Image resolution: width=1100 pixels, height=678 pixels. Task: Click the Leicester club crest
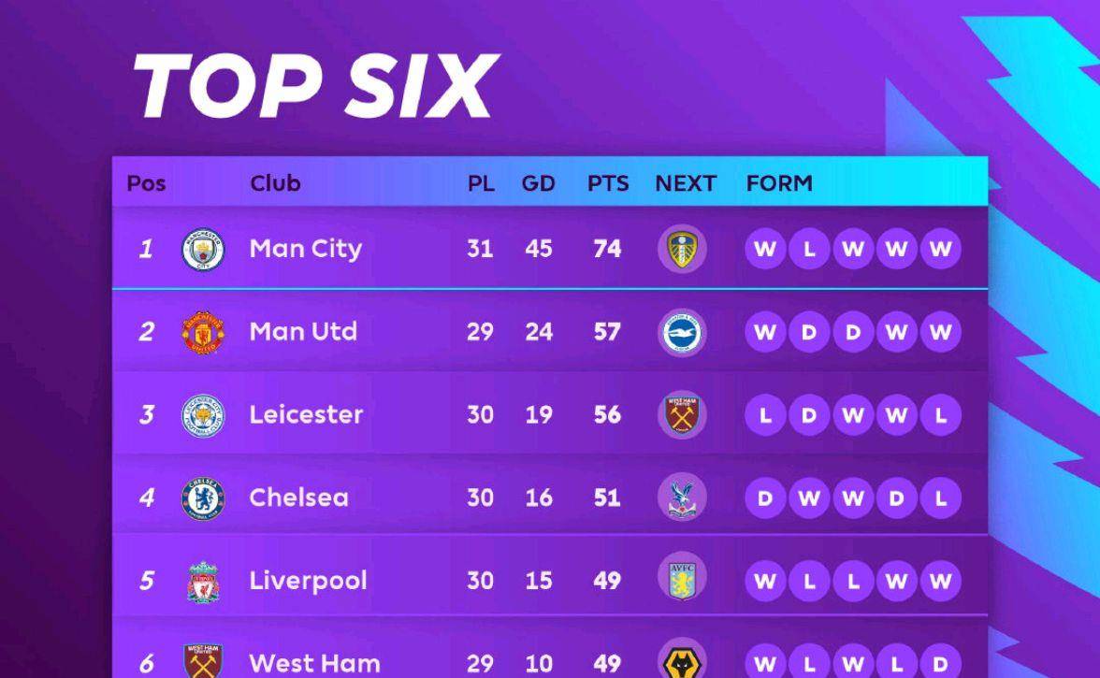(x=203, y=415)
